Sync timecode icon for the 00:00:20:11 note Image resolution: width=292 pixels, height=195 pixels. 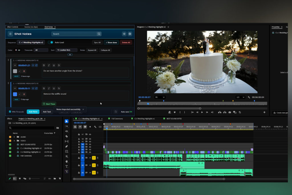36,88
